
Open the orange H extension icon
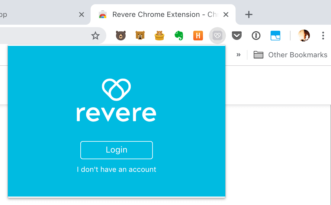click(x=198, y=35)
